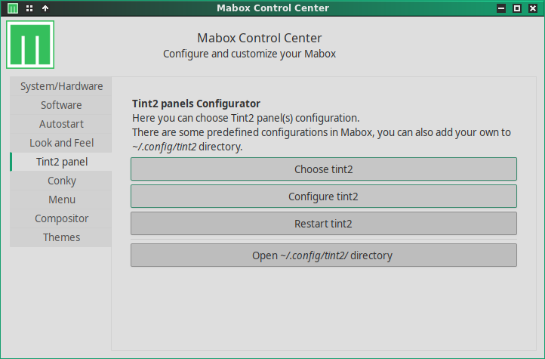Switch to the Software tab

click(x=61, y=105)
